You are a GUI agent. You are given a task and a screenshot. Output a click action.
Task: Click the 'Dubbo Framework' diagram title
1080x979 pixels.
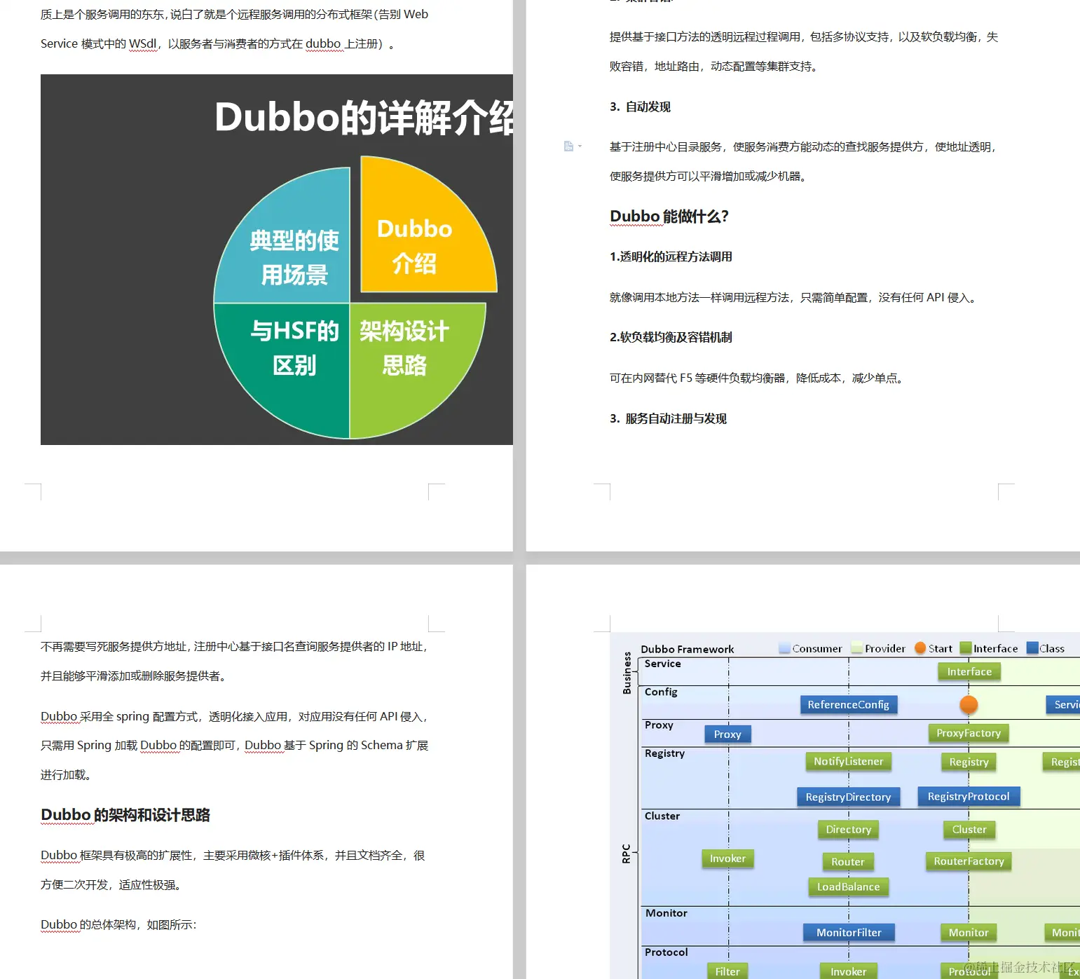pyautogui.click(x=688, y=649)
